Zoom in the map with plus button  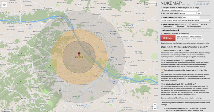tap(155, 104)
